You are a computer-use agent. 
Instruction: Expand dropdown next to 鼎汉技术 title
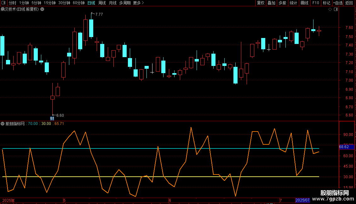tap(42, 9)
